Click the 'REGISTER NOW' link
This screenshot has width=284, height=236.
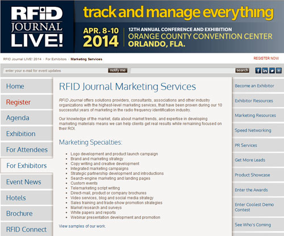(266, 58)
